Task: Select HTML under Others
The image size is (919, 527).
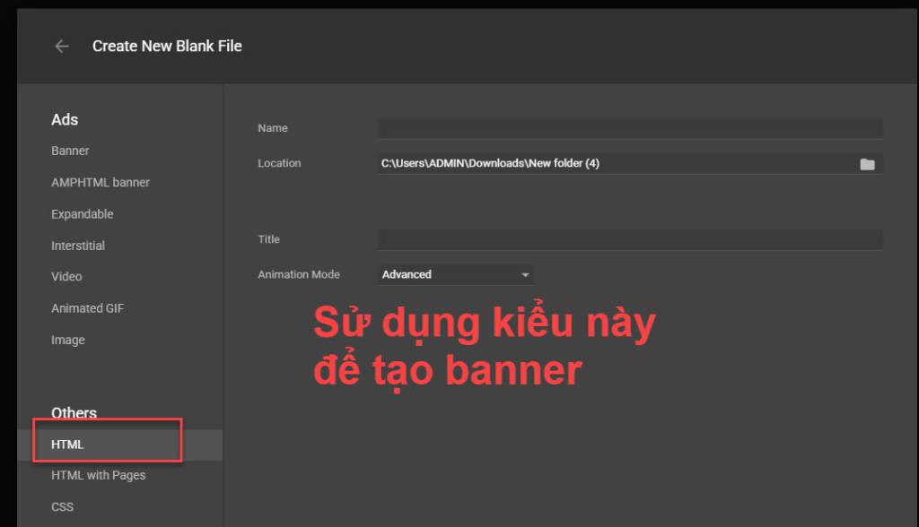Action: (x=67, y=445)
